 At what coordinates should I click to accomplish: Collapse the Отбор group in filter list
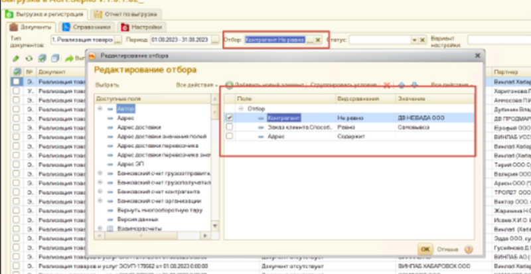pyautogui.click(x=242, y=108)
